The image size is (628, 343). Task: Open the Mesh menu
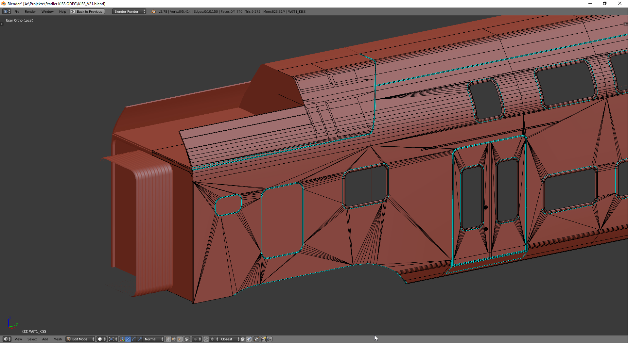(x=58, y=339)
